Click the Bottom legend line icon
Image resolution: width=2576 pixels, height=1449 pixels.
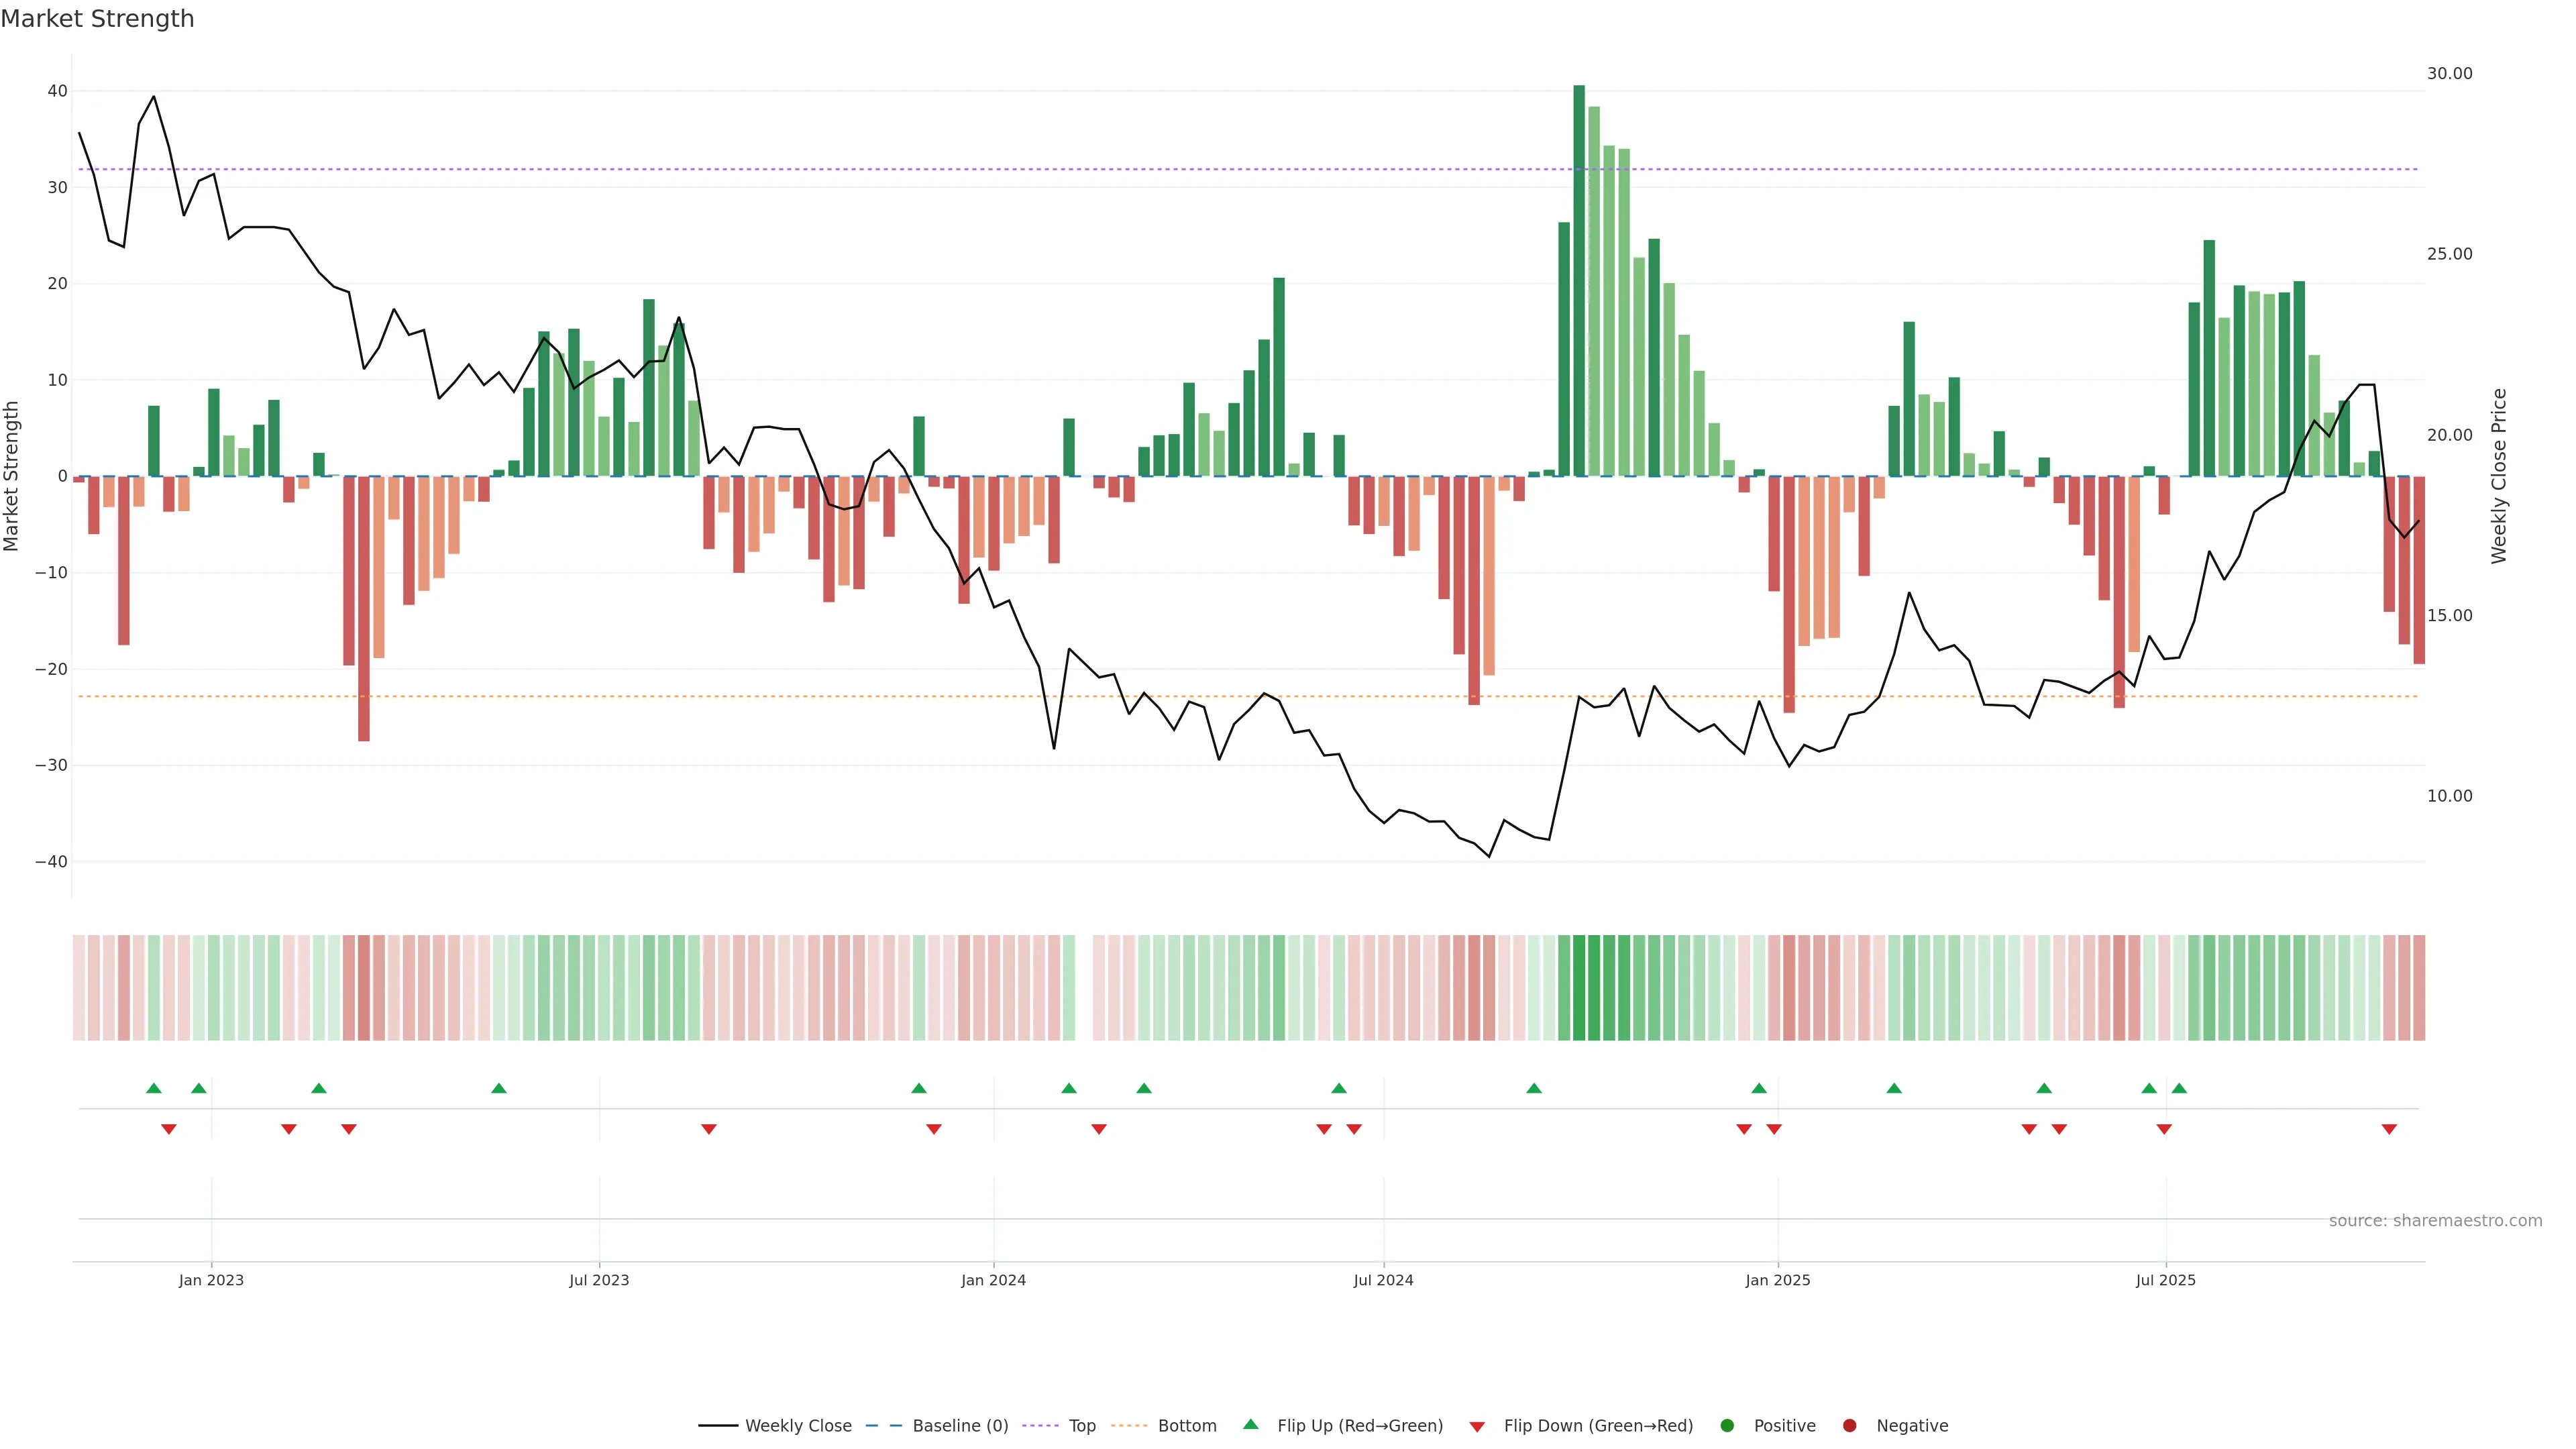[1129, 1425]
